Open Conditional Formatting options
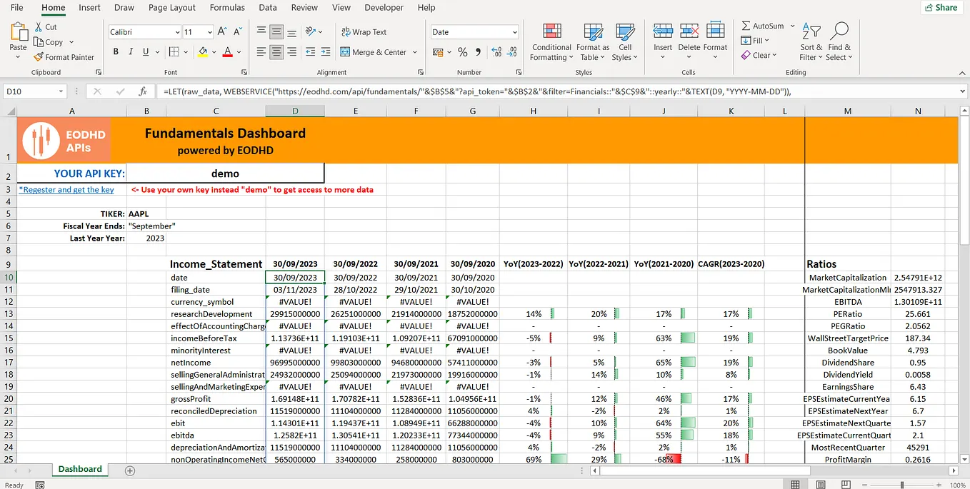This screenshot has width=970, height=489. coord(551,41)
